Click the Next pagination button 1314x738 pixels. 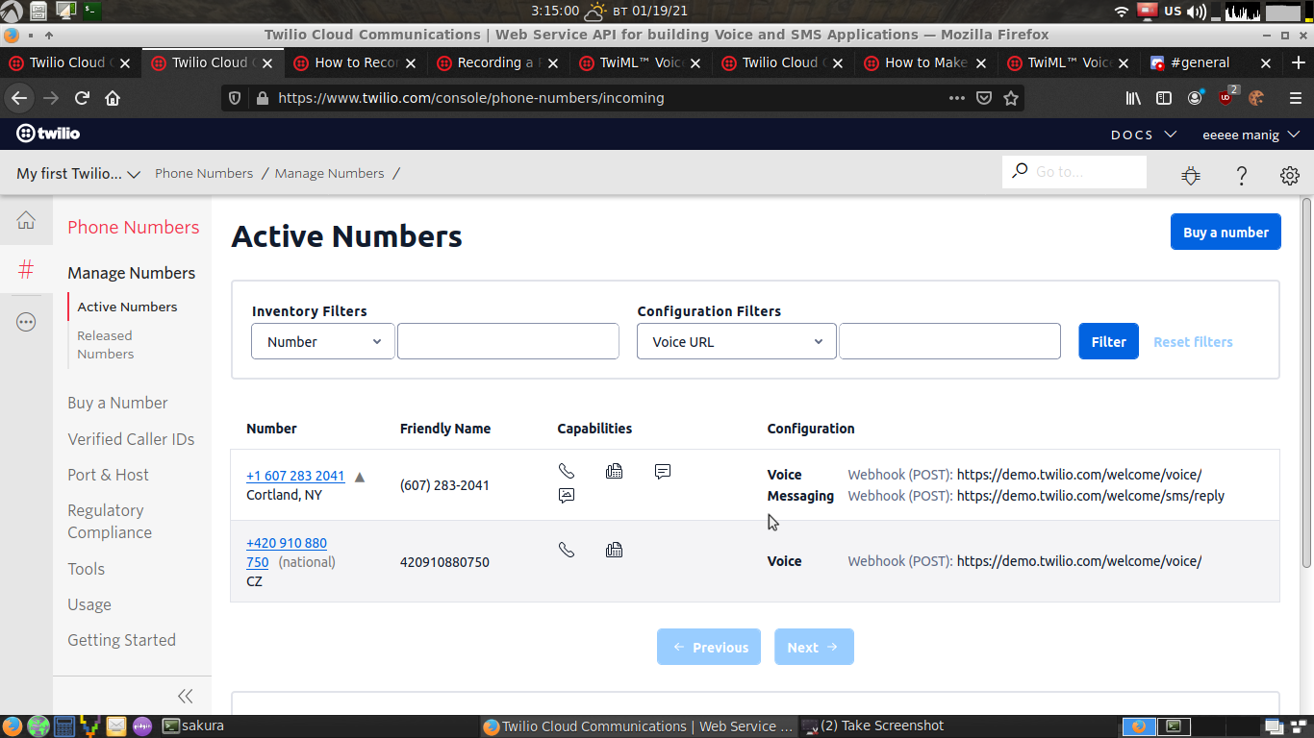tap(814, 647)
